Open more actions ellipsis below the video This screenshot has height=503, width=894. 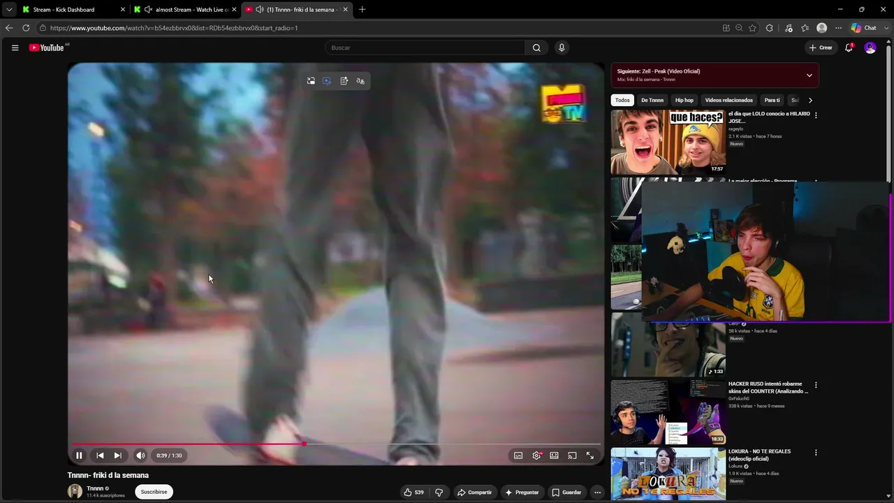point(597,493)
